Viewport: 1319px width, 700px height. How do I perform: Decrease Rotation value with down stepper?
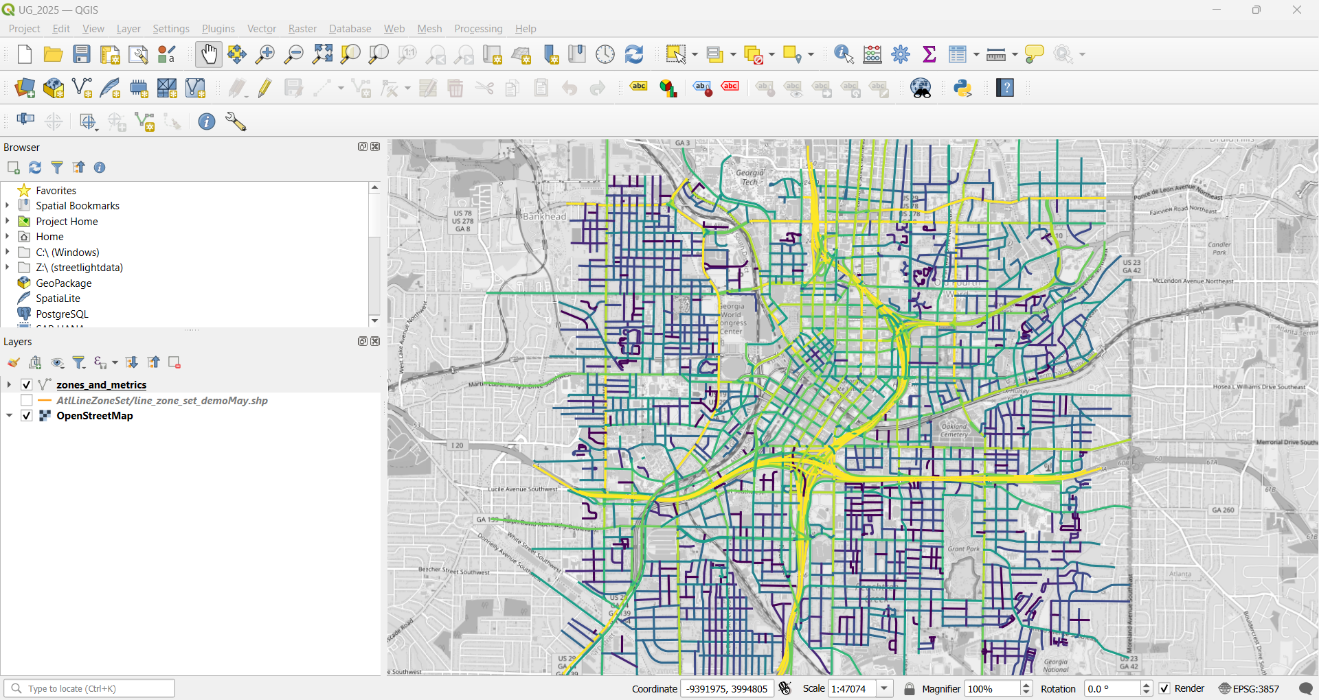pyautogui.click(x=1146, y=692)
